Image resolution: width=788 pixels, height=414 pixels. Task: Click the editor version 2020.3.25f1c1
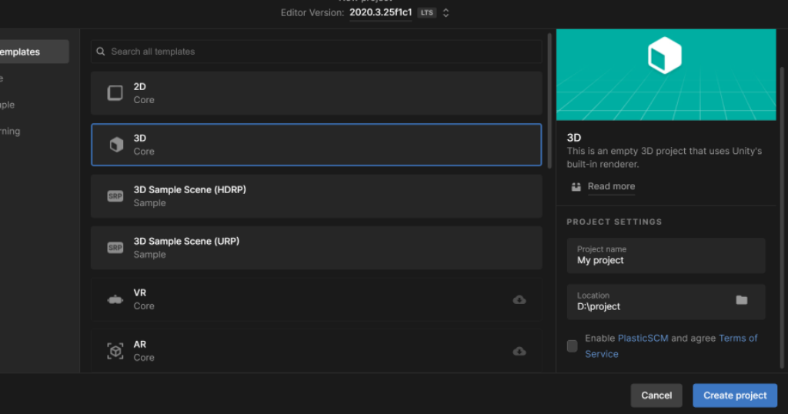pyautogui.click(x=380, y=12)
